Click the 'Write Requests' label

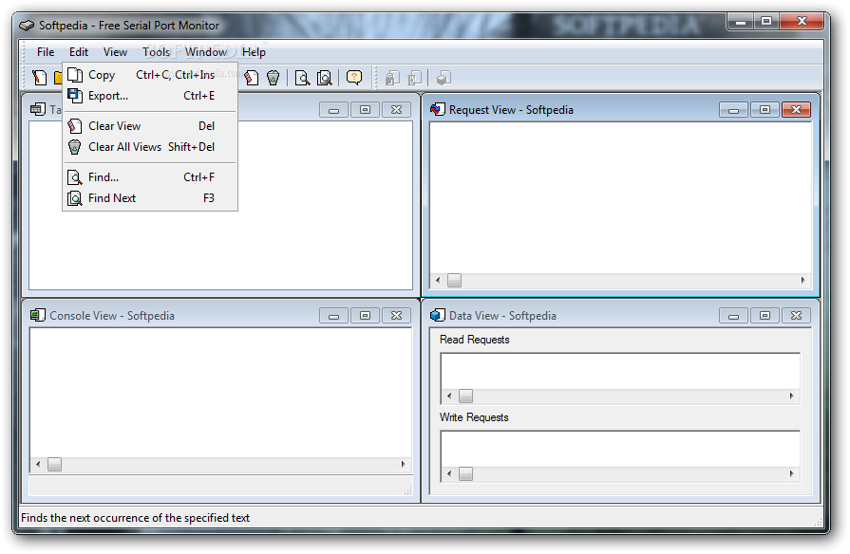[x=474, y=417]
